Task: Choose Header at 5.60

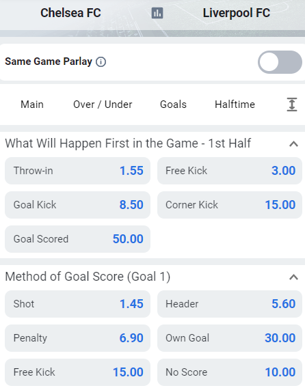Action: (230, 304)
